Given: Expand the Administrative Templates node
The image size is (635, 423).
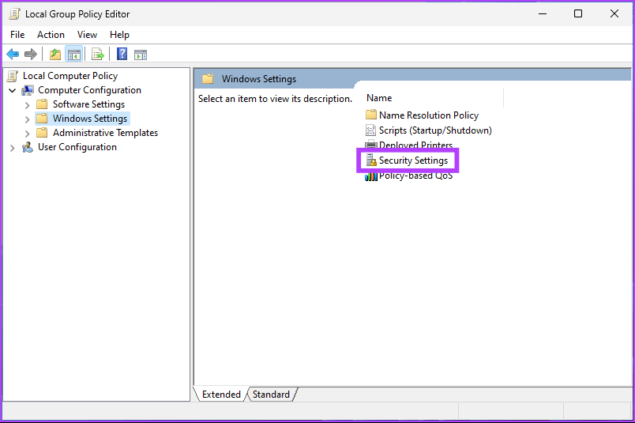Looking at the screenshot, I should (27, 134).
